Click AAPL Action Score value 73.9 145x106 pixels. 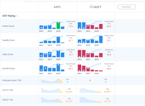[x=71, y=26]
